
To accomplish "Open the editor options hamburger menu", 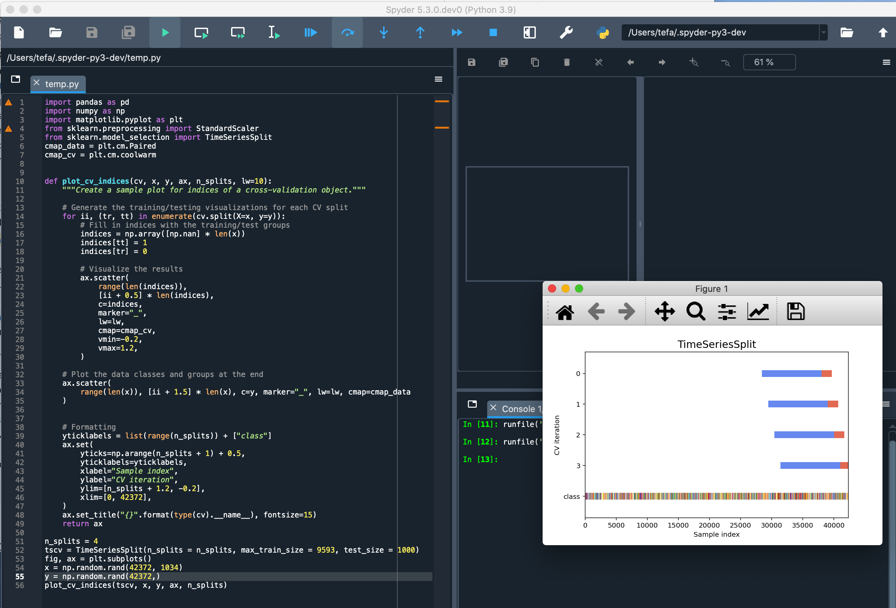I will [x=438, y=79].
